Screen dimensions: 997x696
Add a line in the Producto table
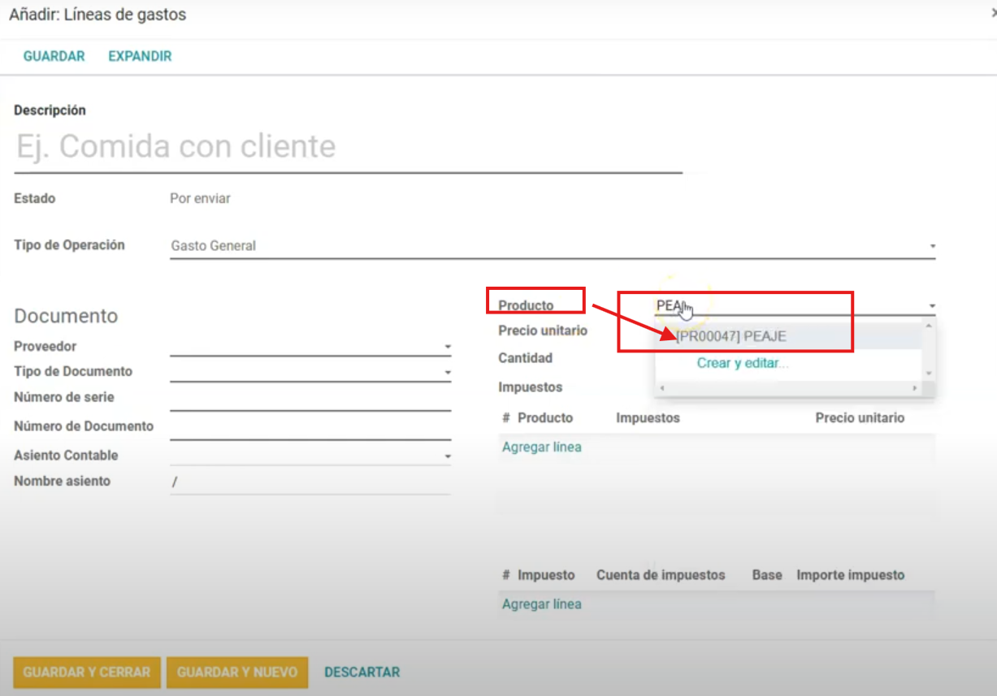click(541, 447)
